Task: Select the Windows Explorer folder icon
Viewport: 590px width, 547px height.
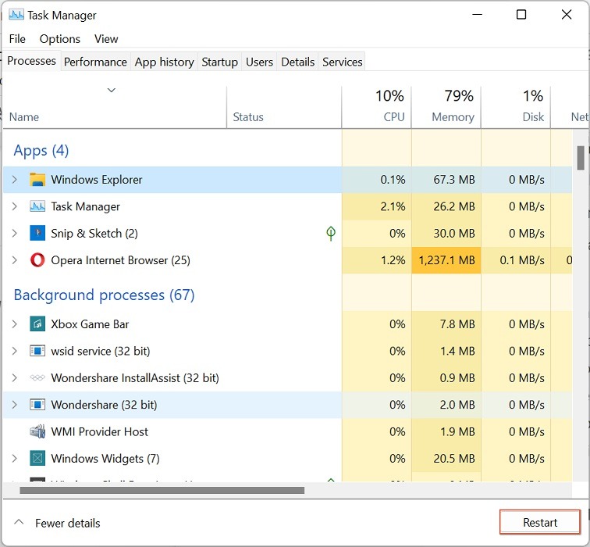Action: point(37,179)
